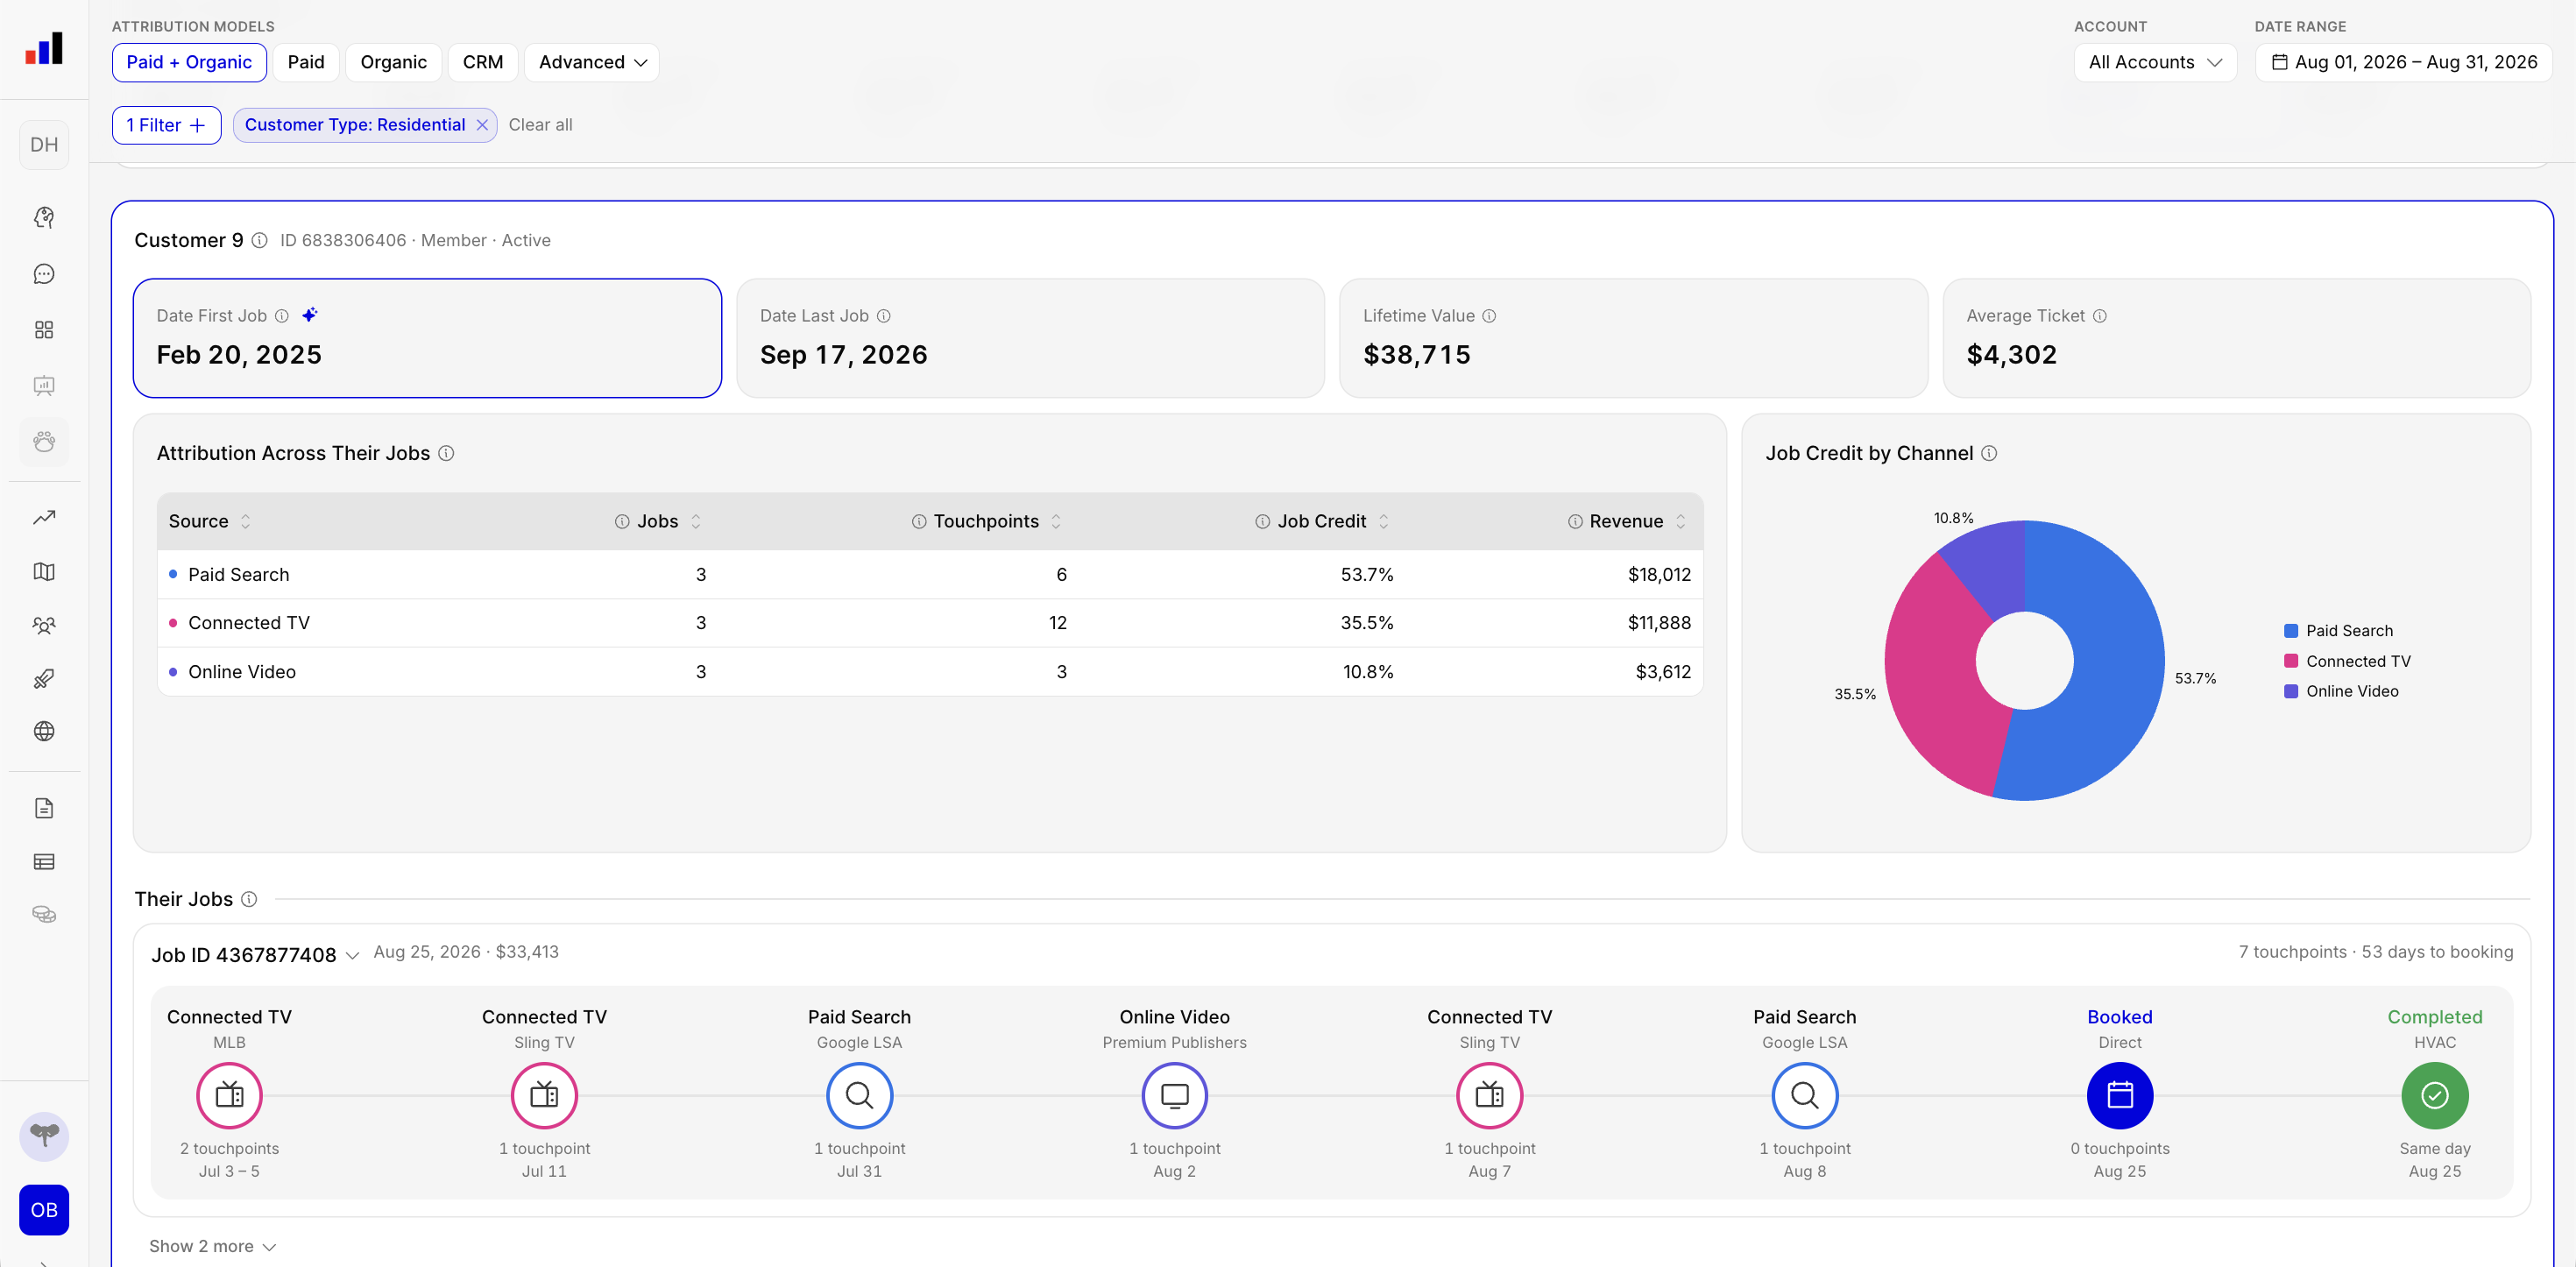Select the Paid attribution model
2576x1267 pixels.
point(306,62)
